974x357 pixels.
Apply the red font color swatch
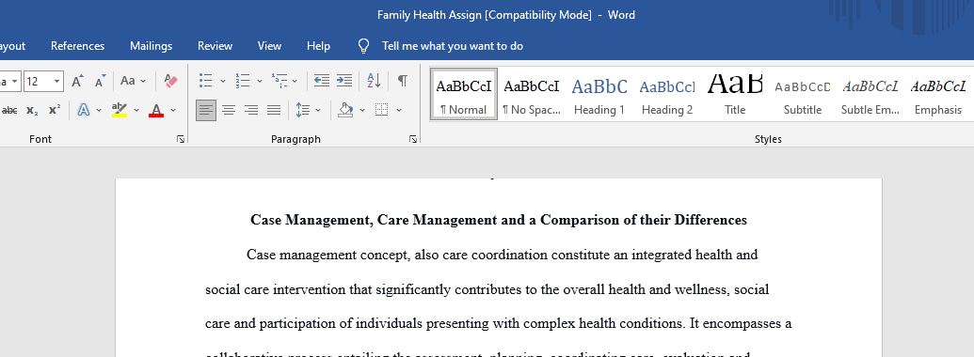[156, 110]
